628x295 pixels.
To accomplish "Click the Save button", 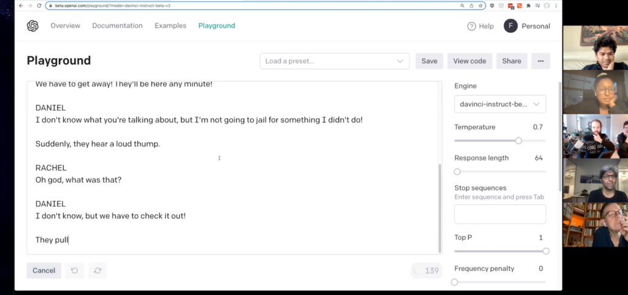I will [x=429, y=61].
